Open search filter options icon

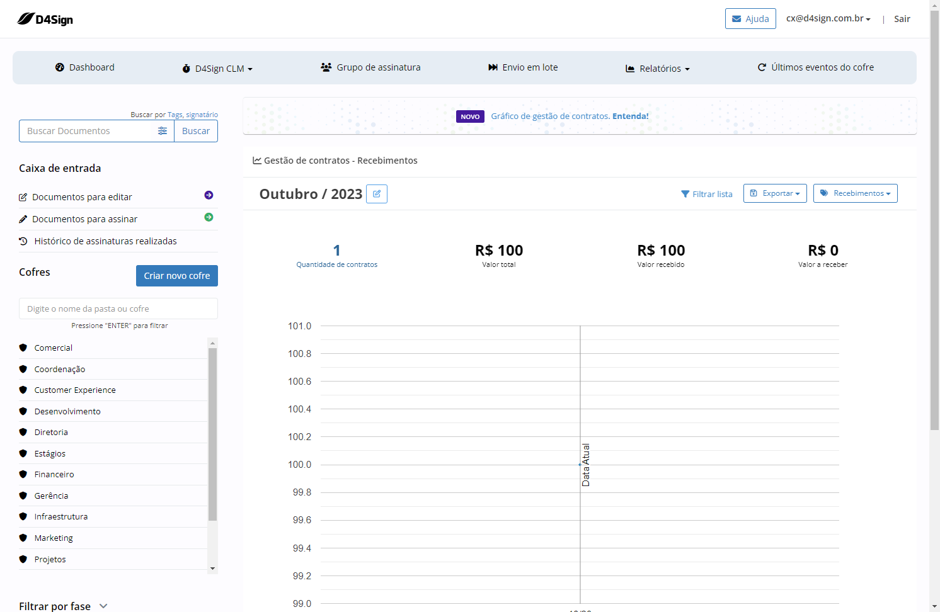(163, 131)
